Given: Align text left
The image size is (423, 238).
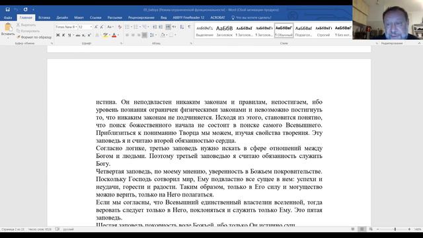Looking at the screenshot, I should pos(127,35).
